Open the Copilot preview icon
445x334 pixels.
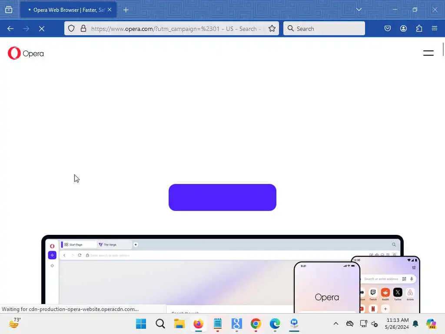431,324
